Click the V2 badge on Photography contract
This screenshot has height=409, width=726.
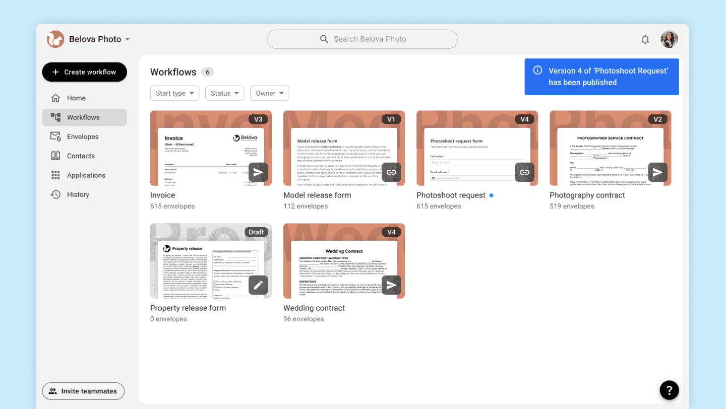pyautogui.click(x=657, y=119)
